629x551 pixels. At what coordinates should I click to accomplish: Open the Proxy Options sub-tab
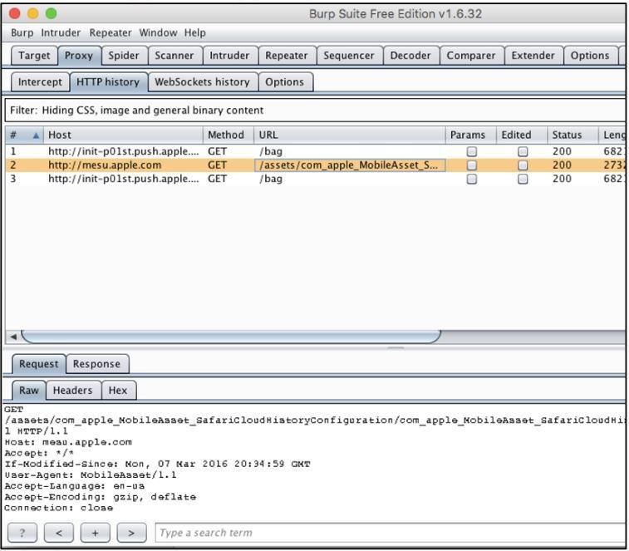(284, 82)
